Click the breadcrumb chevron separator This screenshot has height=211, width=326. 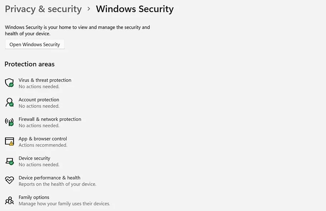tap(89, 9)
